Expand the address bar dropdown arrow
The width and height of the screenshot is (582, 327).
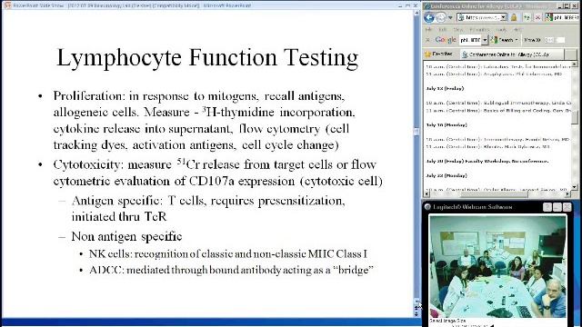coord(503,17)
